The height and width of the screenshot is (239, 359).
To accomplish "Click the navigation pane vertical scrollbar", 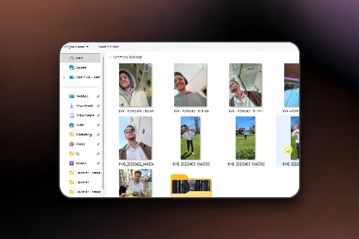I will [104, 124].
